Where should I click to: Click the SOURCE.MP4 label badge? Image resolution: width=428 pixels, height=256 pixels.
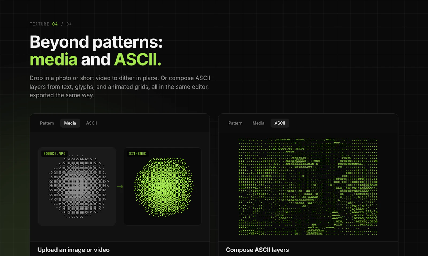click(54, 154)
